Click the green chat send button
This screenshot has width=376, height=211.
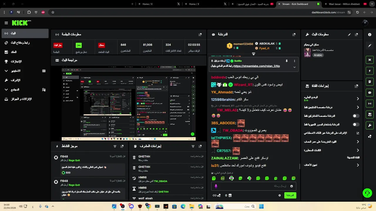[x=290, y=195]
